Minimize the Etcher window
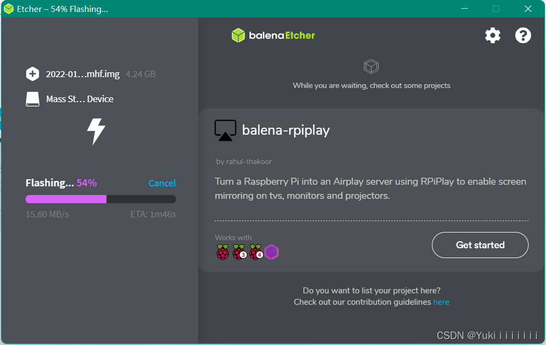 tap(465, 9)
